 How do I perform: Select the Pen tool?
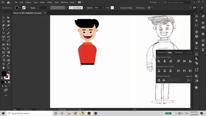[4, 25]
